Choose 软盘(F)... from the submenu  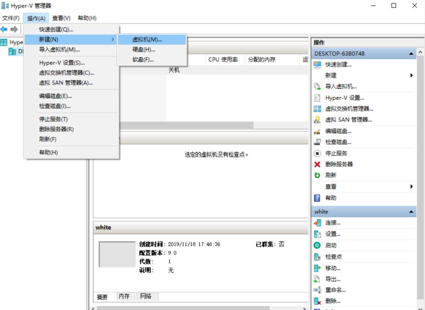coord(152,59)
